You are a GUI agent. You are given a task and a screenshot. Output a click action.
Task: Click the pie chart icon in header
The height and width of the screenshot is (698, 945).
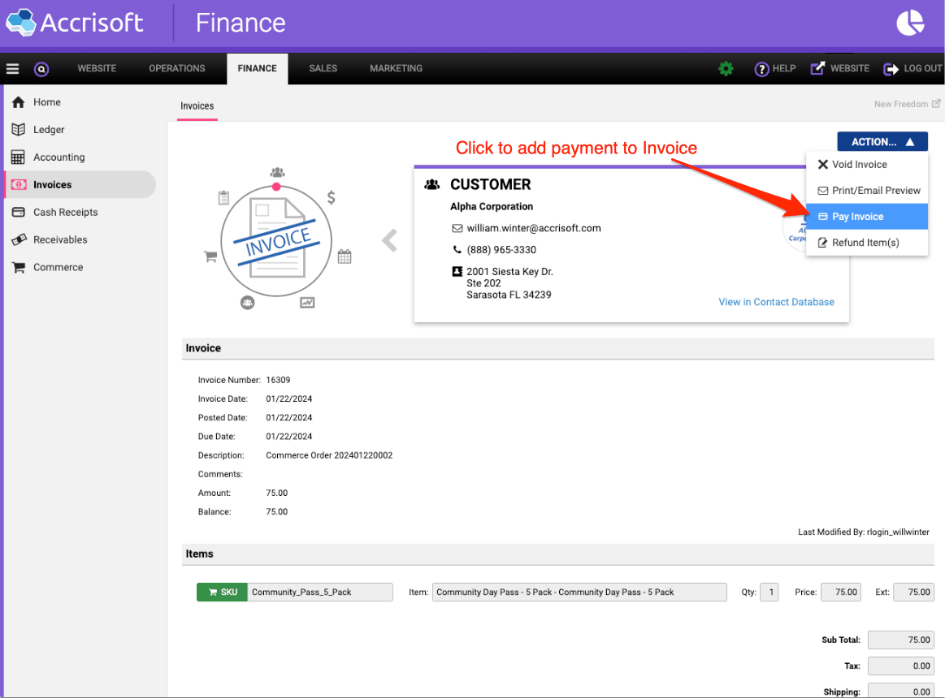tap(910, 23)
